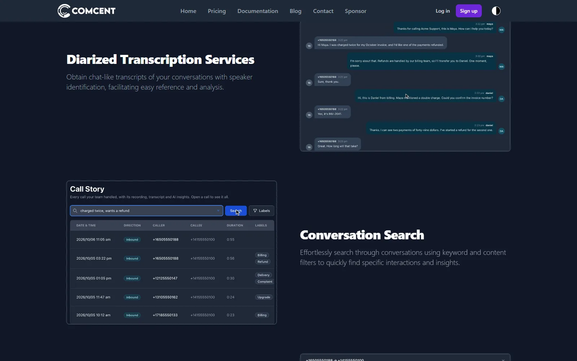Click the filter funnel icon on Labels
This screenshot has height=361, width=577.
click(255, 211)
